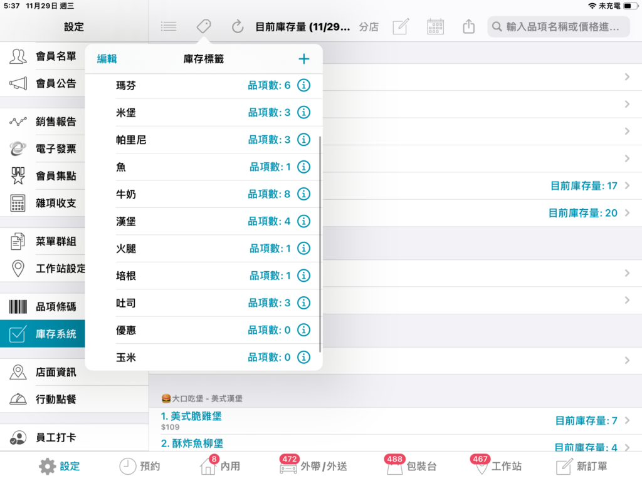Tap the share/export icon in toolbar
642x481 pixels.
[468, 27]
